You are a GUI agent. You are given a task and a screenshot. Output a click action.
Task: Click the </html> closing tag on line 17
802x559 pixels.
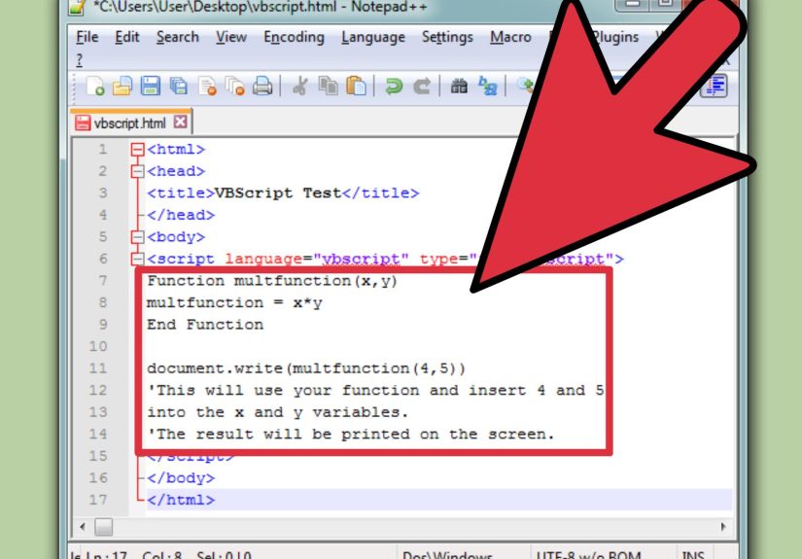pos(181,500)
